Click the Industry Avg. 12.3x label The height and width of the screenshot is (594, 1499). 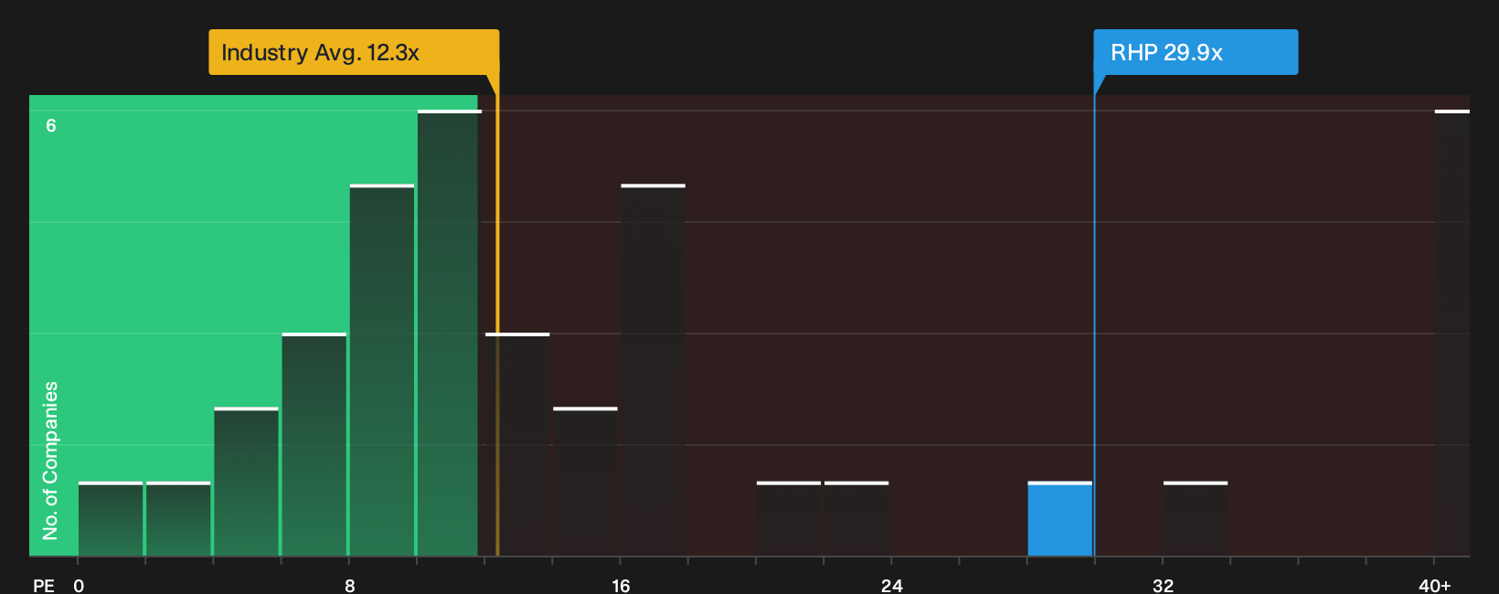tap(354, 52)
